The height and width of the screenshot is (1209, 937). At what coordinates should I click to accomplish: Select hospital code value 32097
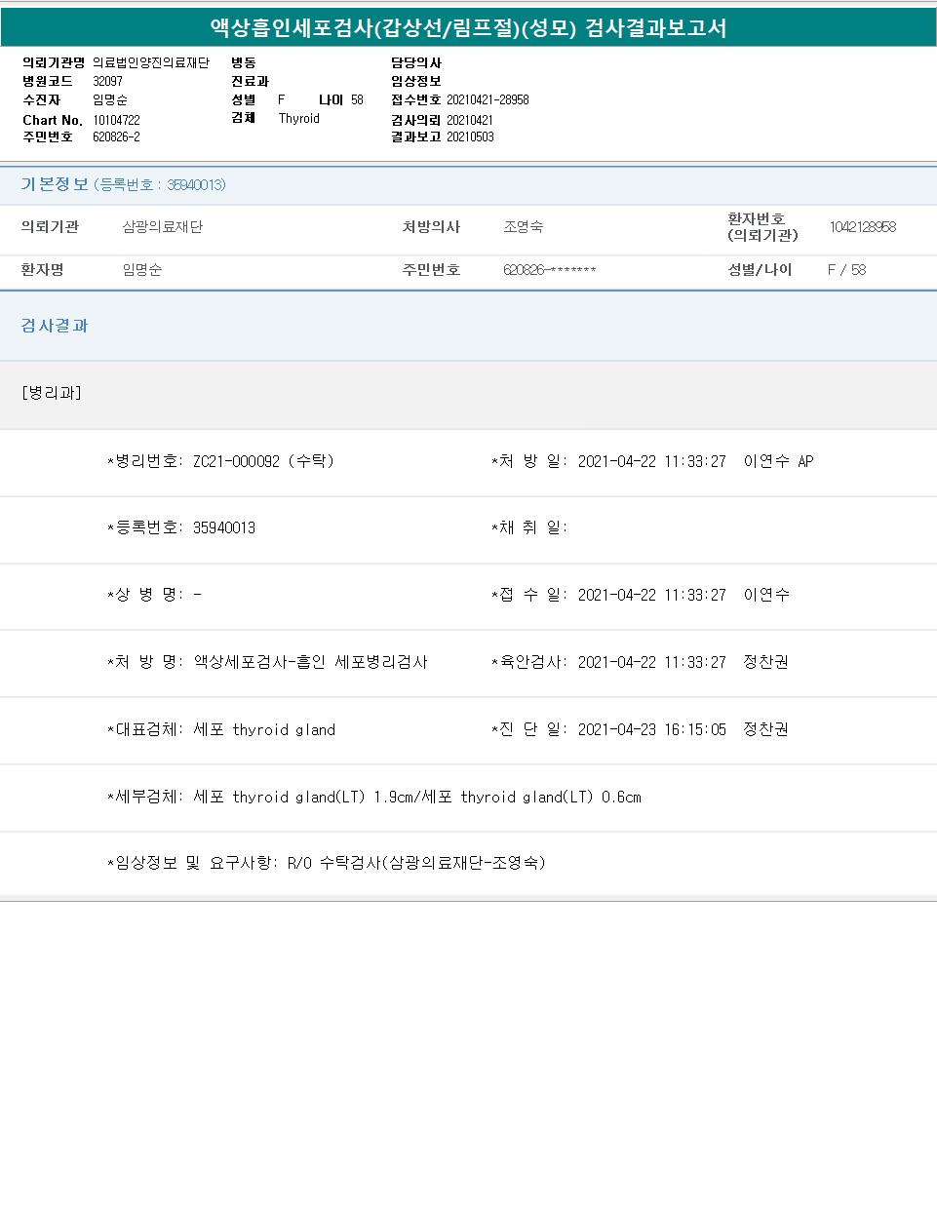tap(107, 81)
